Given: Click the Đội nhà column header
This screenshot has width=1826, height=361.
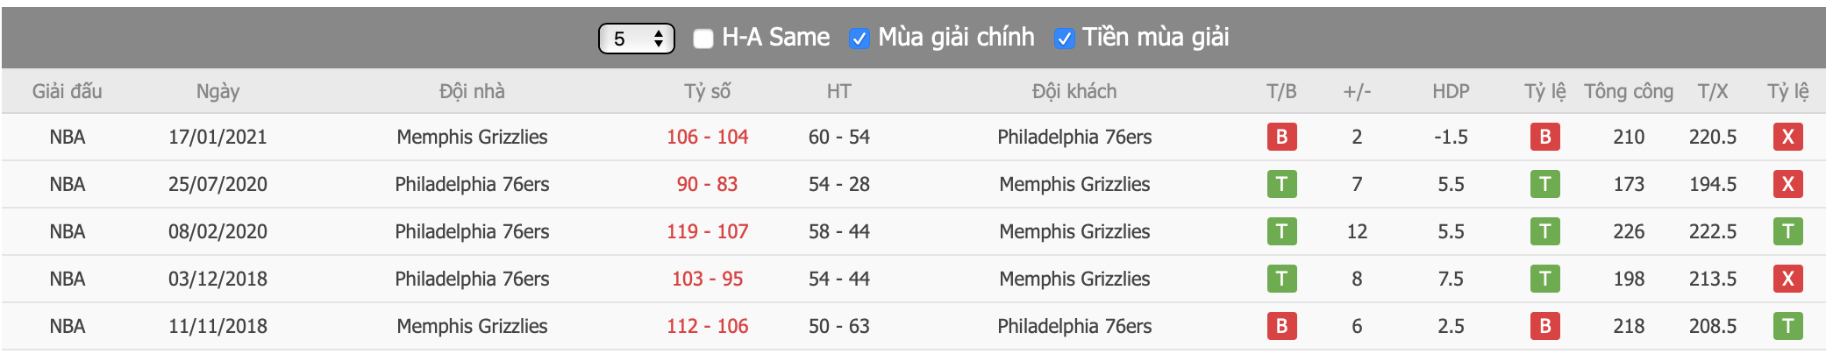Looking at the screenshot, I should click(472, 91).
